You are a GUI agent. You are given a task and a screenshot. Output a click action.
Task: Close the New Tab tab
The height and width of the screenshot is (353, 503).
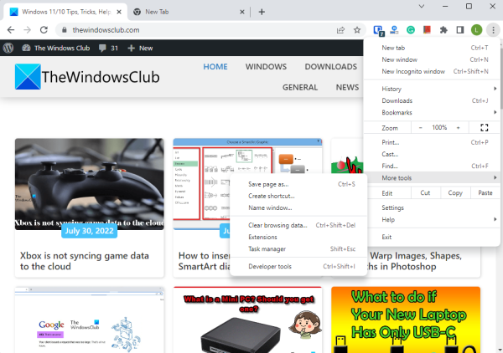click(242, 12)
